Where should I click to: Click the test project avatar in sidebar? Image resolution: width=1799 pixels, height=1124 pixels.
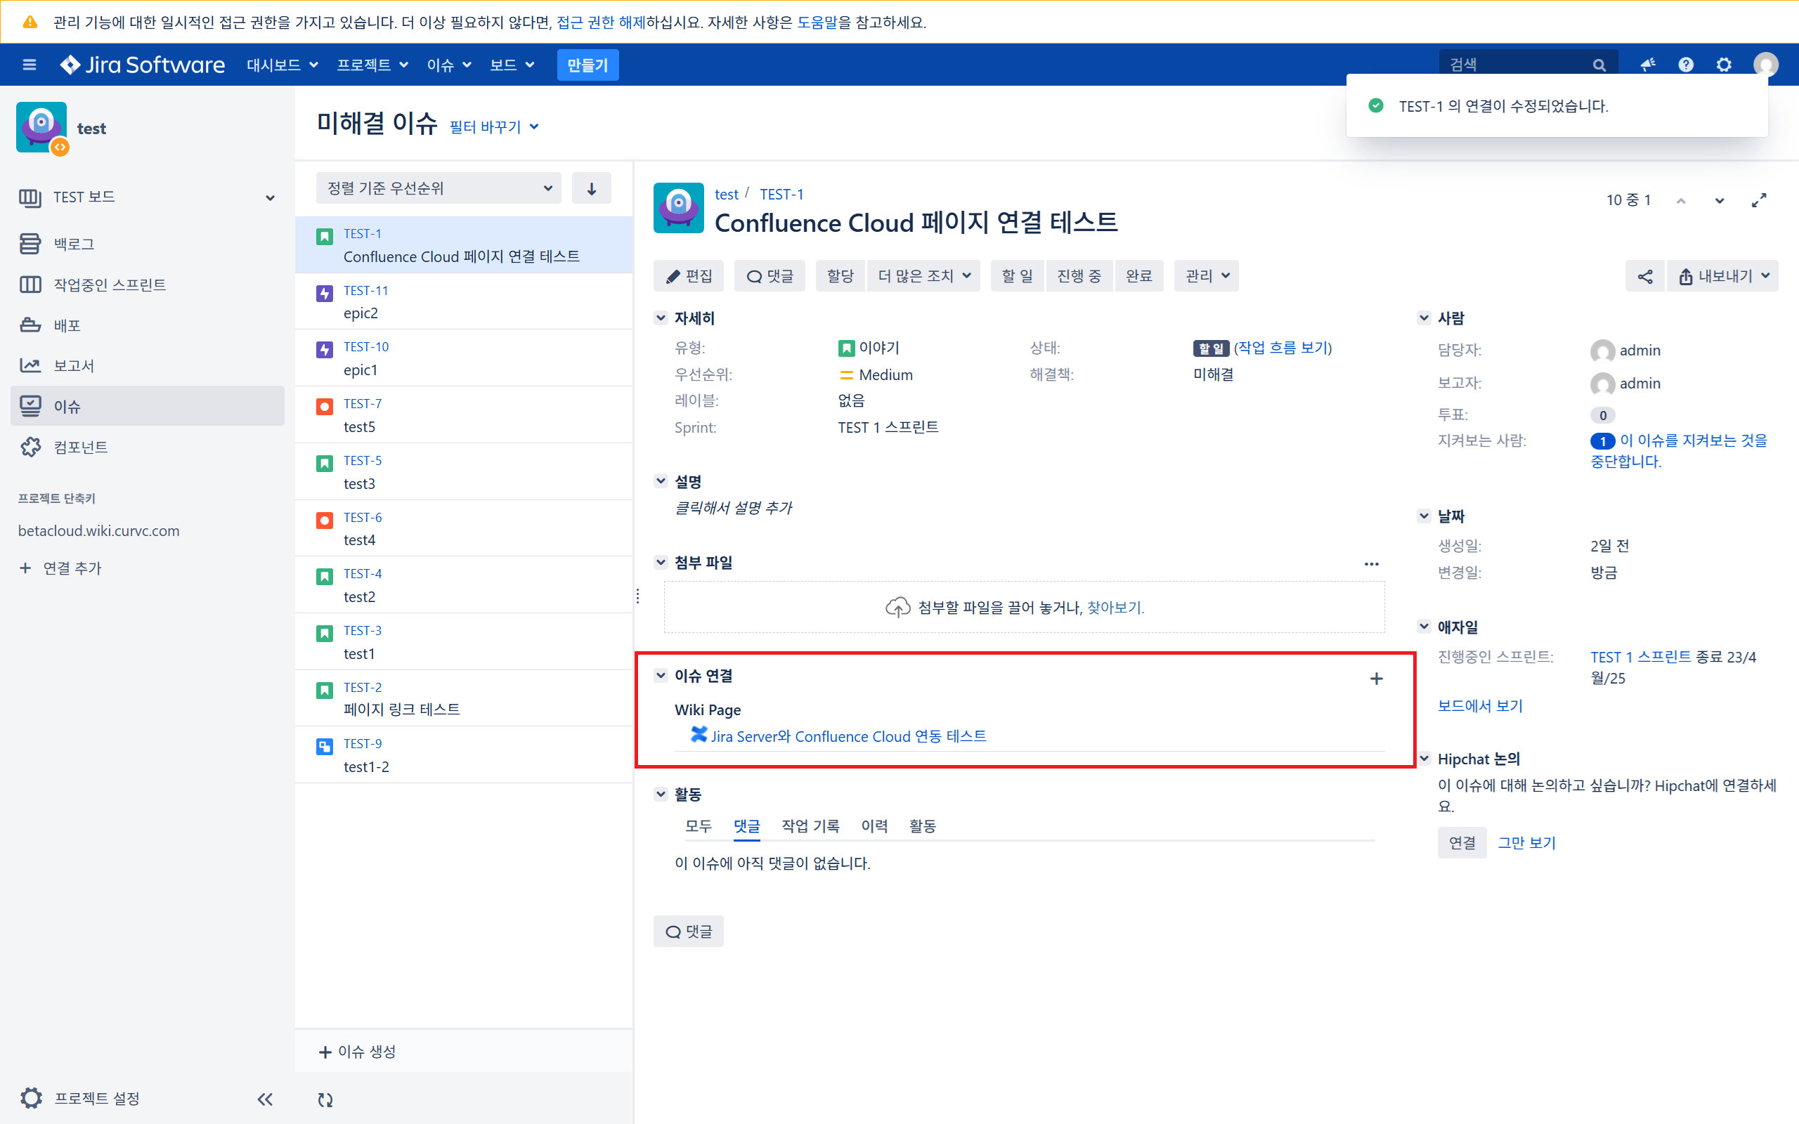(41, 128)
